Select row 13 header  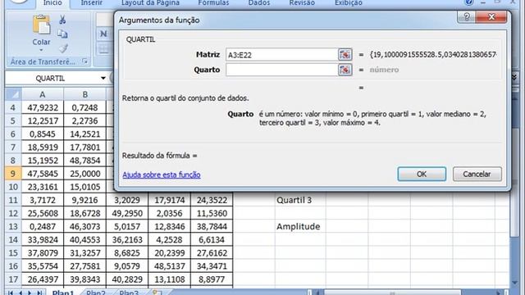click(13, 226)
